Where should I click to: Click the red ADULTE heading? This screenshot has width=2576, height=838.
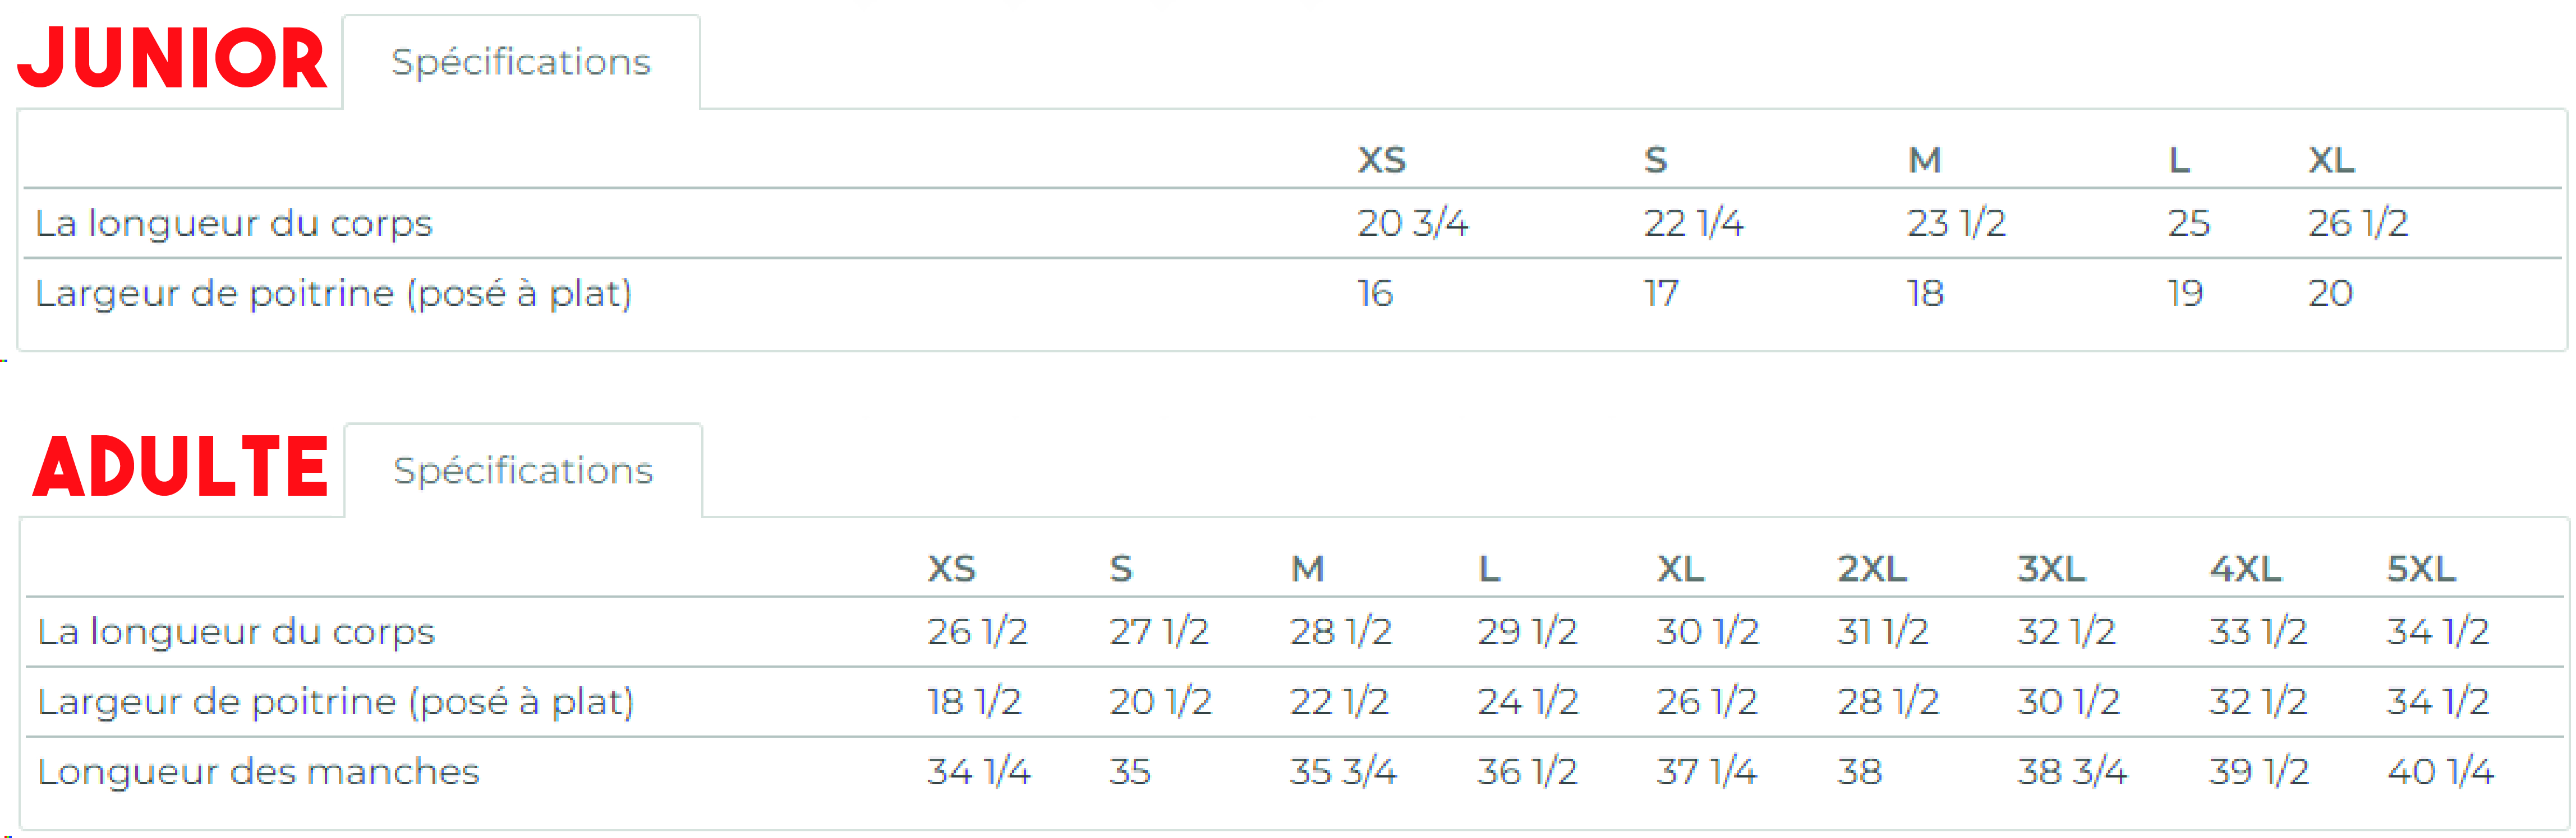pyautogui.click(x=181, y=467)
